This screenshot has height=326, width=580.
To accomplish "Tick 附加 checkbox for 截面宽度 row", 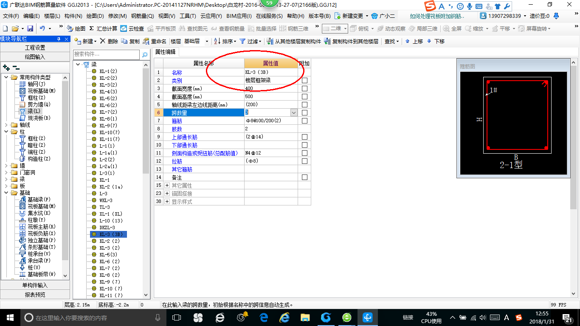I will (x=304, y=89).
